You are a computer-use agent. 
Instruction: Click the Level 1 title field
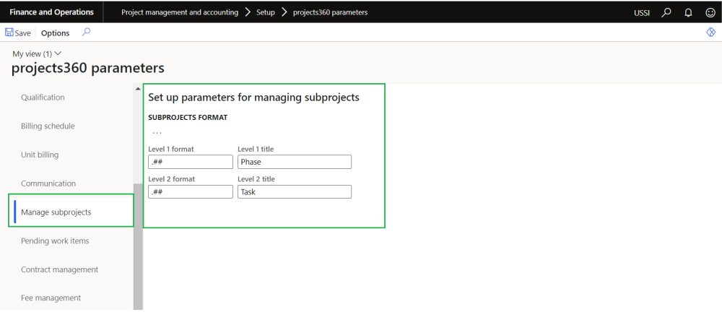tap(294, 162)
